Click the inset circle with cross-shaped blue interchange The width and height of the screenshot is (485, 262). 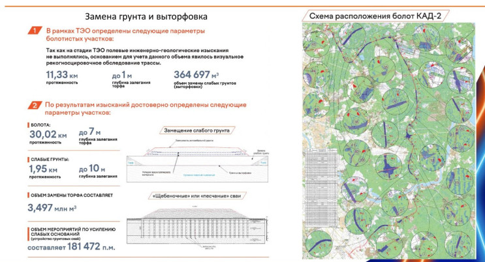click(388, 167)
